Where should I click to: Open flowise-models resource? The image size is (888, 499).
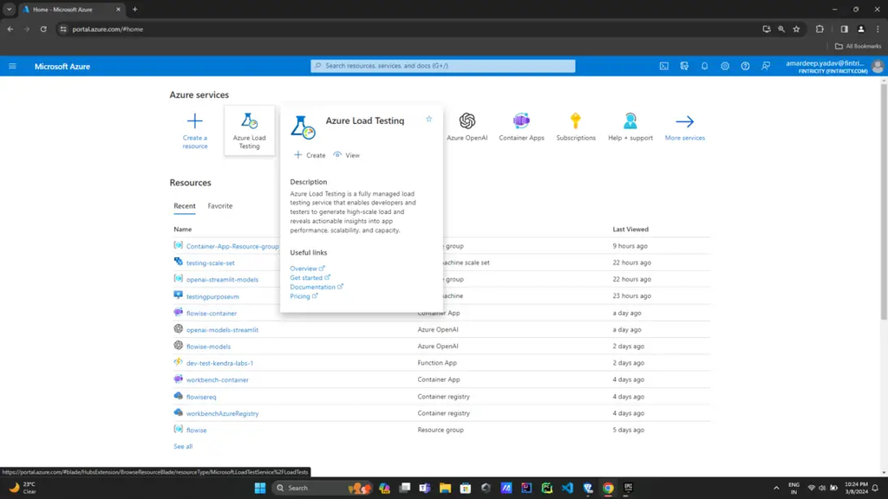coord(208,347)
